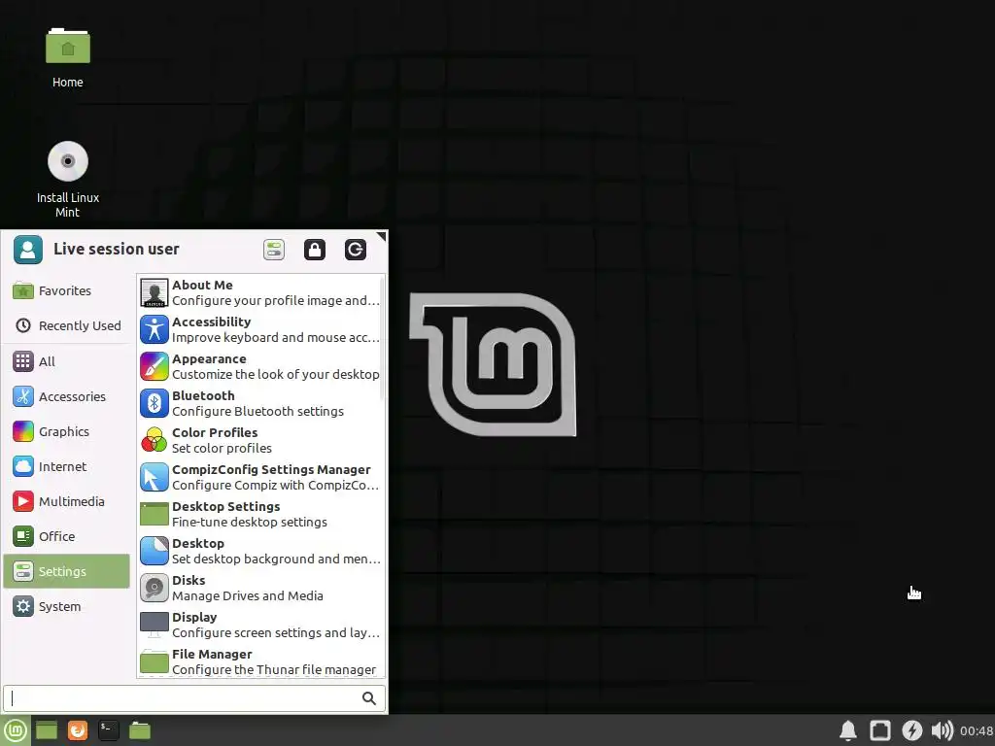
Task: Launch the Install Linux Mint desktop icon
Action: (68, 180)
